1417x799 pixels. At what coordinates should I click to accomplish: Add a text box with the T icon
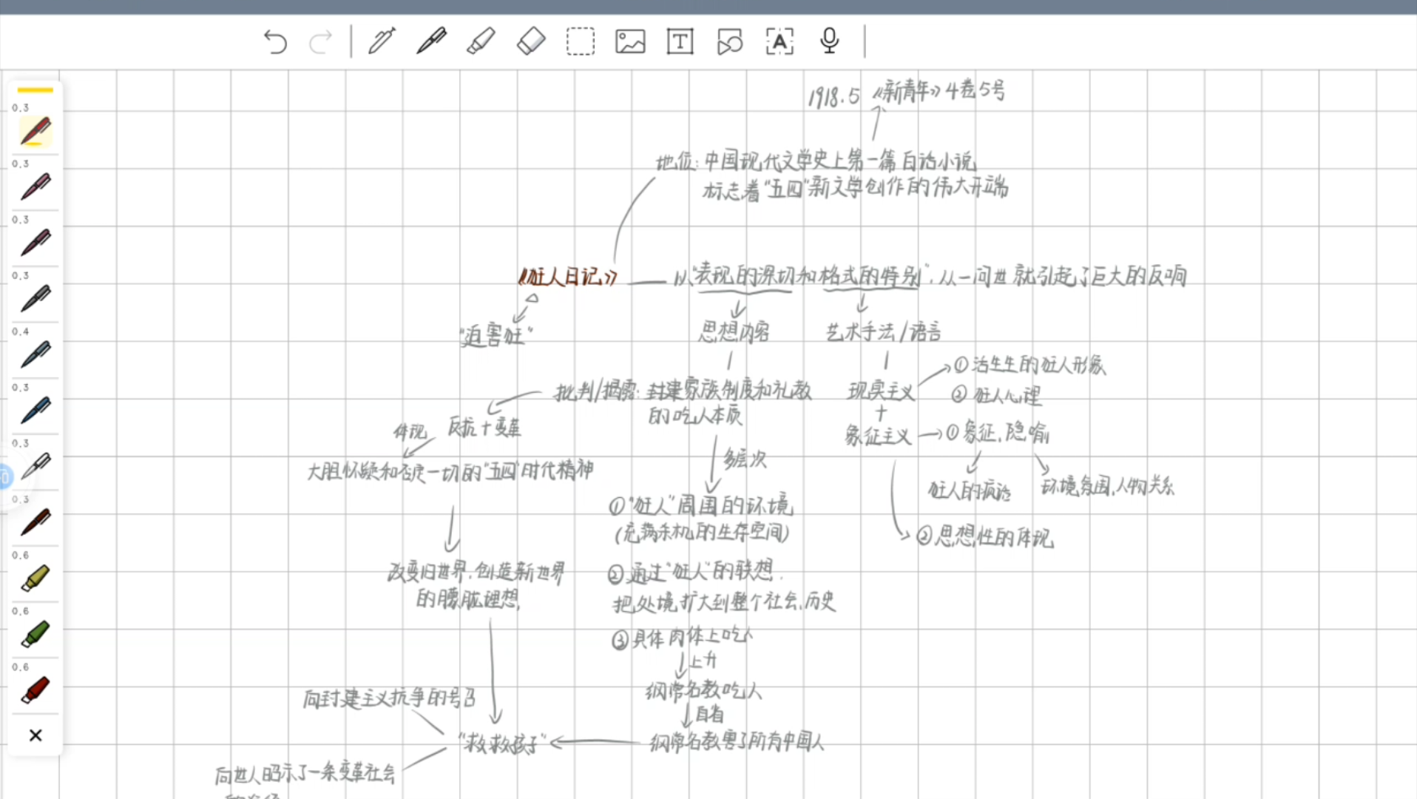680,41
